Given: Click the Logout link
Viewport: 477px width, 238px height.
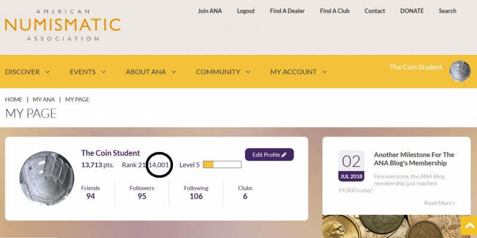Looking at the screenshot, I should (246, 11).
